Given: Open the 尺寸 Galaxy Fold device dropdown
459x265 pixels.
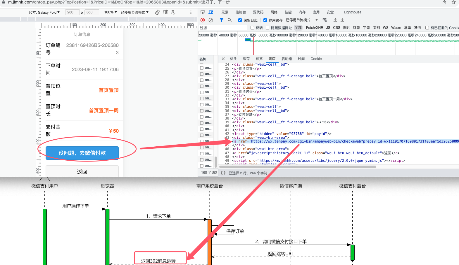Looking at the screenshot, I should tap(44, 12).
